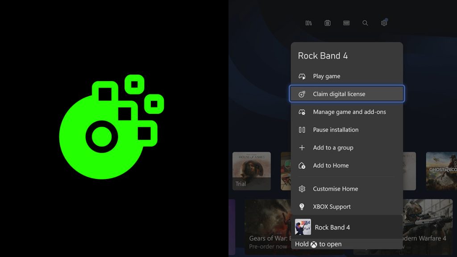Click the home-plus icon beside Add to Home
This screenshot has width=457, height=257.
tap(302, 166)
